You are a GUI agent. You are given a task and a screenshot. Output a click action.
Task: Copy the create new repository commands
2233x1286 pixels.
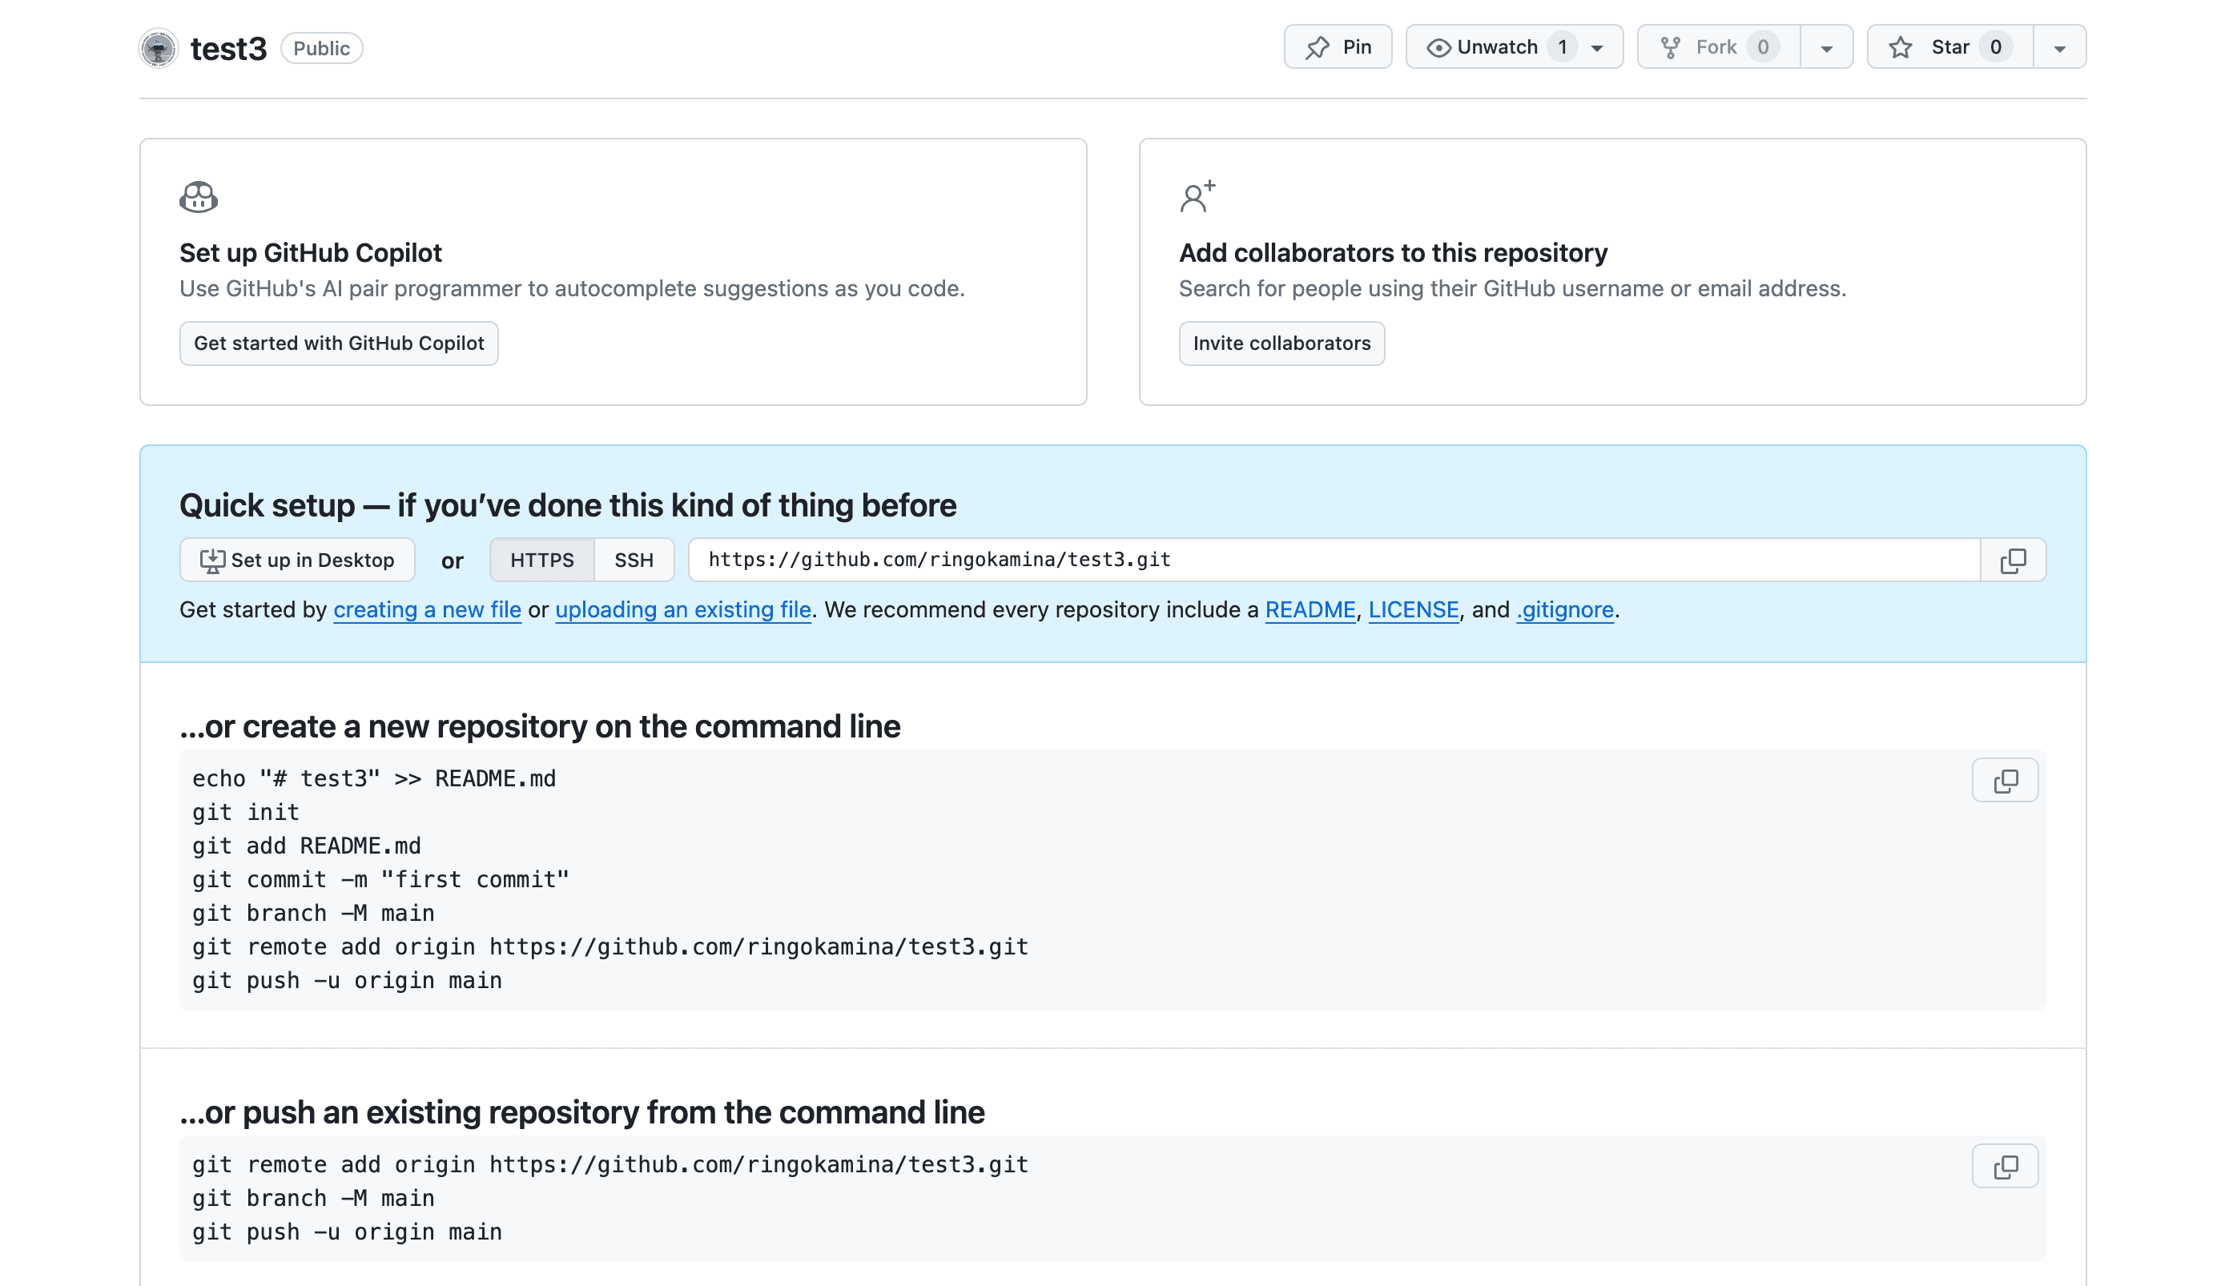pos(2005,780)
